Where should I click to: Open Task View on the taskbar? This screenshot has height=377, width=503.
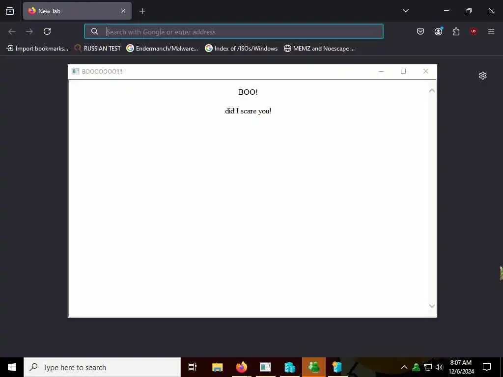193,367
